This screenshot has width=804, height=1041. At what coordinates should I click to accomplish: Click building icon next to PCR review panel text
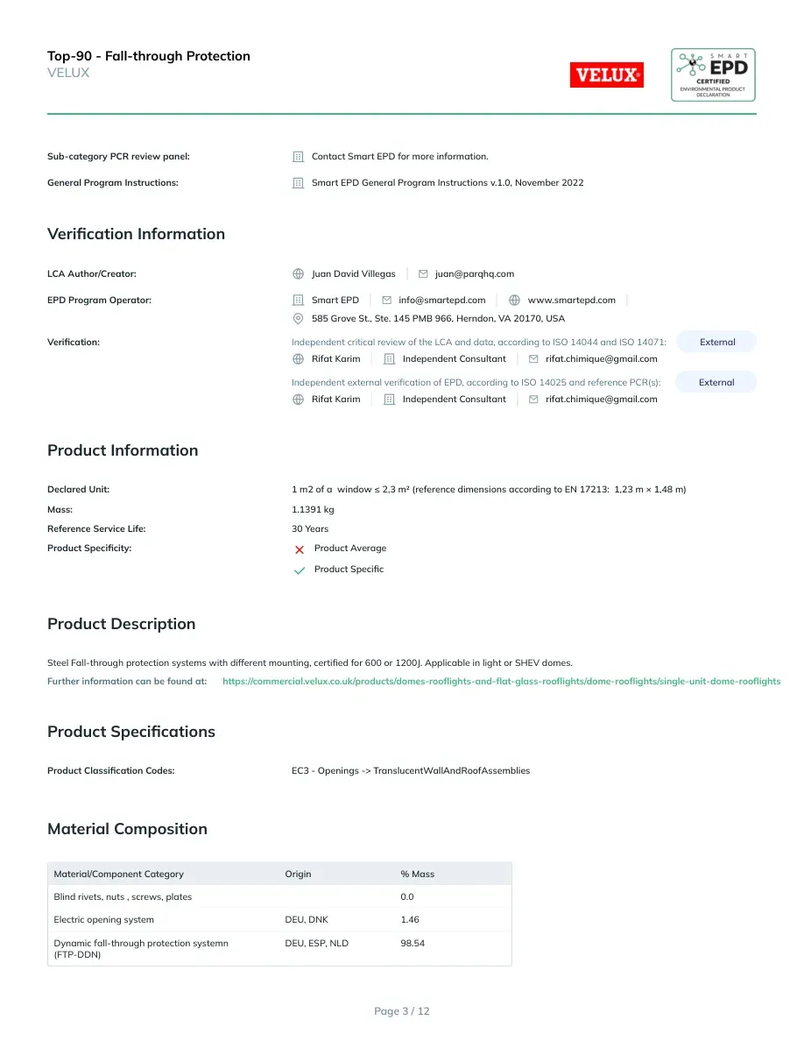click(299, 157)
